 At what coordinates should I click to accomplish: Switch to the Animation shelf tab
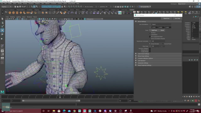44,10
